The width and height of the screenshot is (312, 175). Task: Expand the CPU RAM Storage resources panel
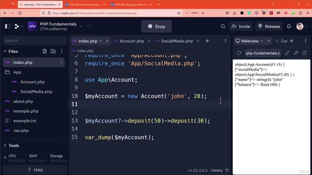pos(5,157)
